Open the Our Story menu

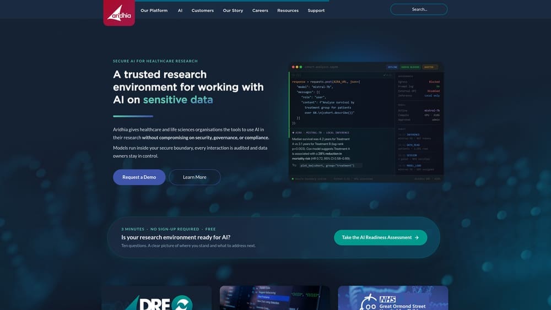click(x=233, y=10)
